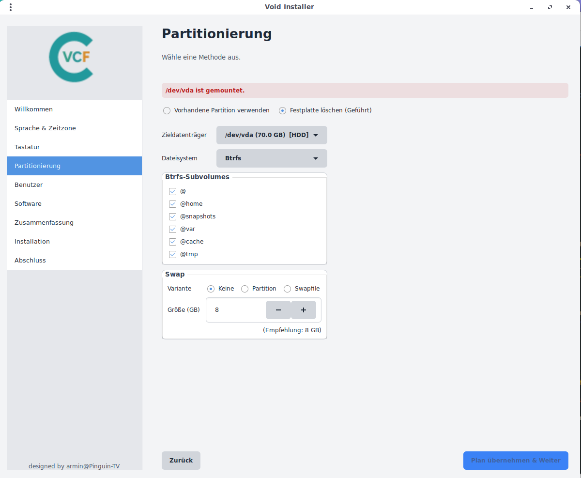The image size is (581, 478).
Task: Switch to the Software sidebar step
Action: coord(28,204)
